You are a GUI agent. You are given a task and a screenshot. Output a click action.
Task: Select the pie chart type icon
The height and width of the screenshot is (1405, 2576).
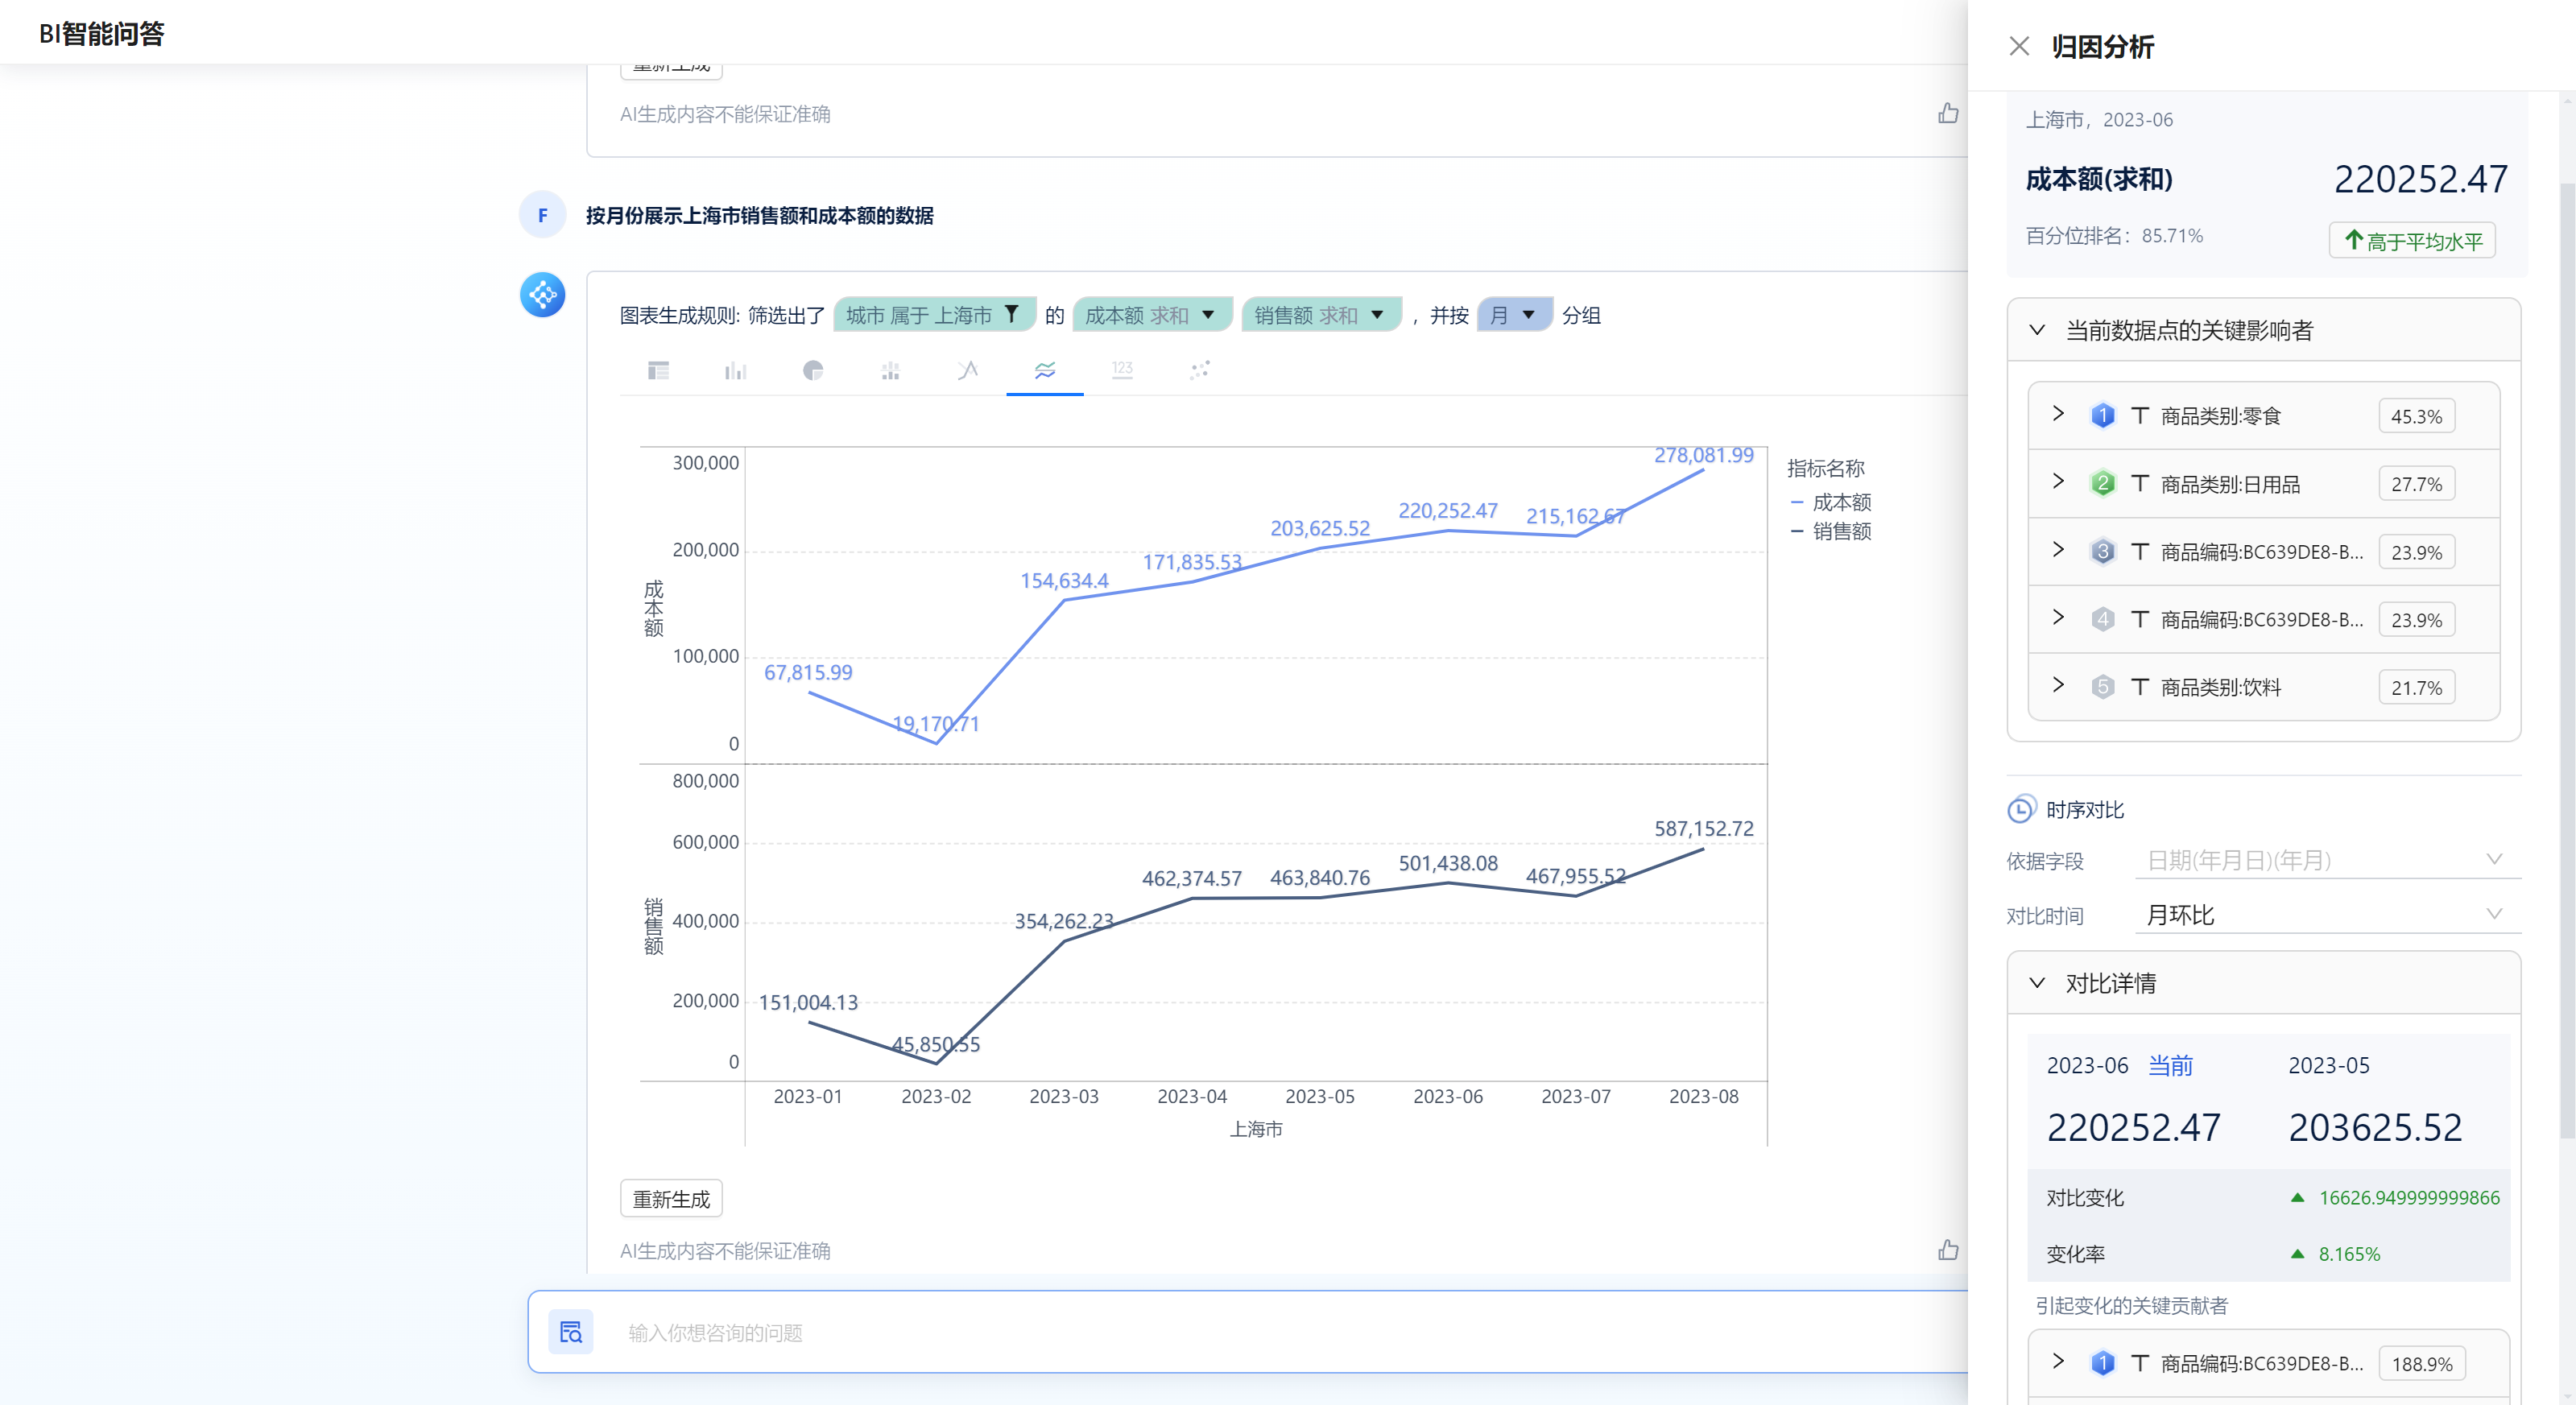point(813,371)
